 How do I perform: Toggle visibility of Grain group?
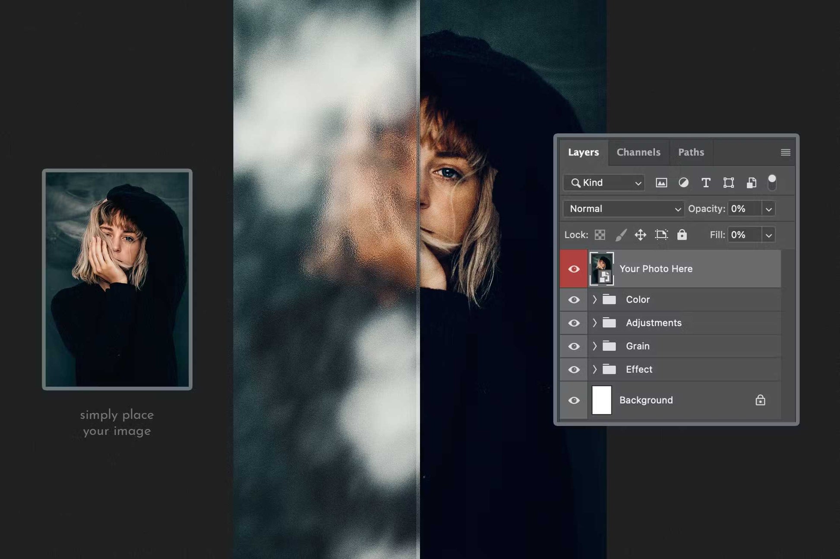pos(574,346)
